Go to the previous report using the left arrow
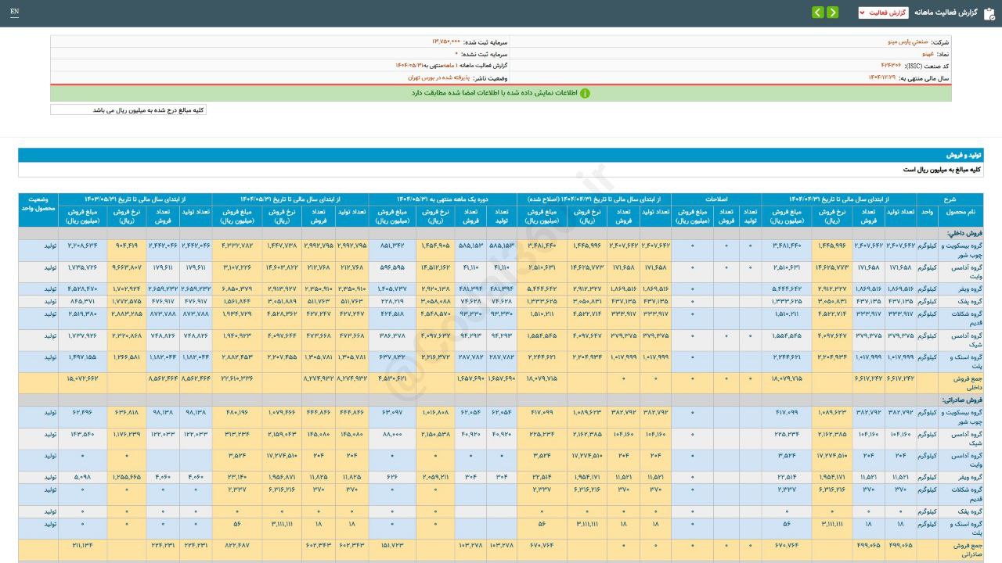1002x563 pixels. pyautogui.click(x=817, y=13)
